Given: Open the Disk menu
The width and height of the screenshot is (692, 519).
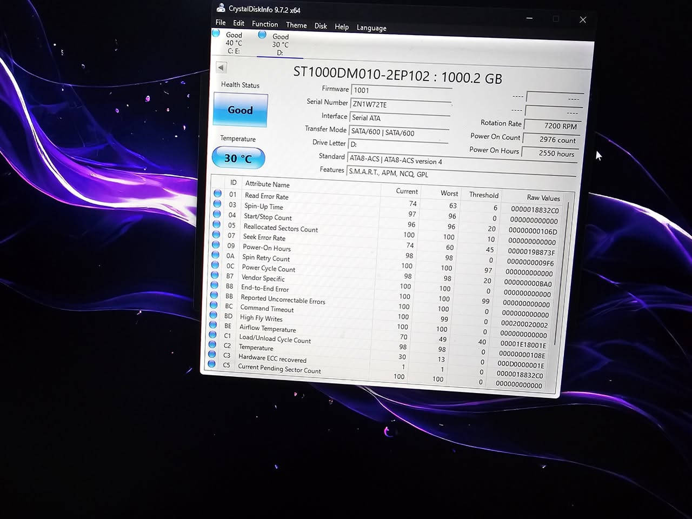Looking at the screenshot, I should point(320,25).
